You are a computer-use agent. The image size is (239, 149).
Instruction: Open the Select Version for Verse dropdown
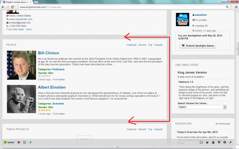tap(202, 107)
